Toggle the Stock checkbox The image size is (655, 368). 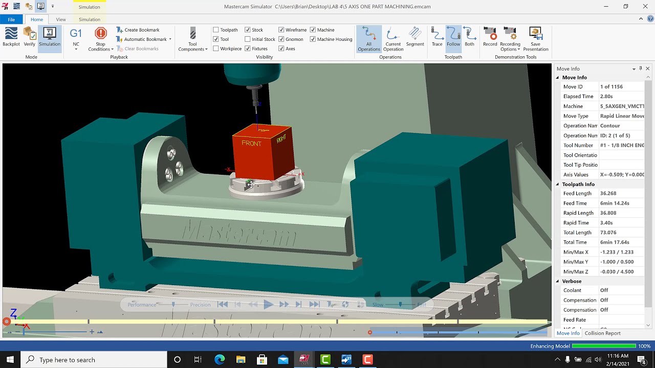coord(248,30)
